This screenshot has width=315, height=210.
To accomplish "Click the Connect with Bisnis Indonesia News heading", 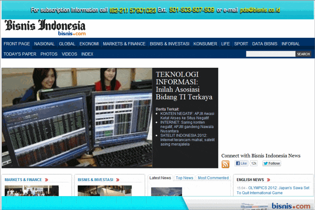I will click(x=261, y=156).
